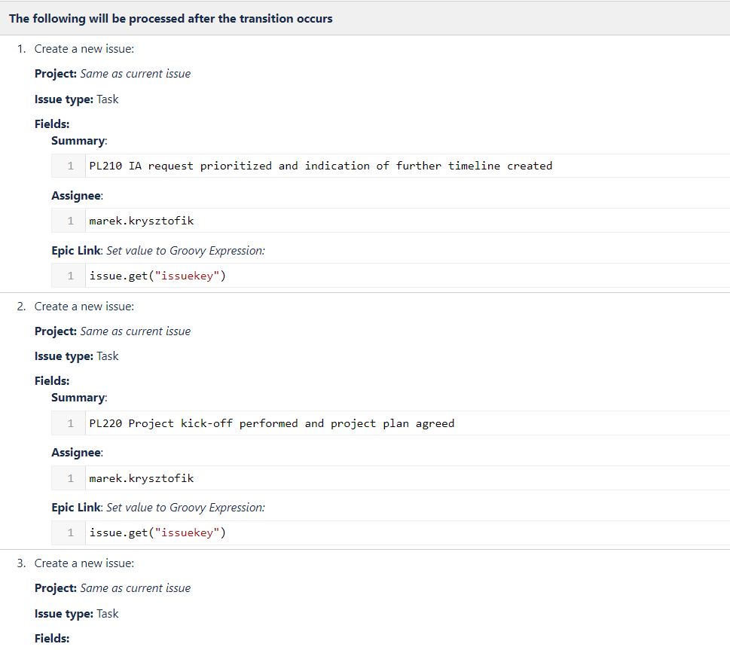The height and width of the screenshot is (650, 730).
Task: Click line number 1 beside PL220 summary
Action: (70, 423)
